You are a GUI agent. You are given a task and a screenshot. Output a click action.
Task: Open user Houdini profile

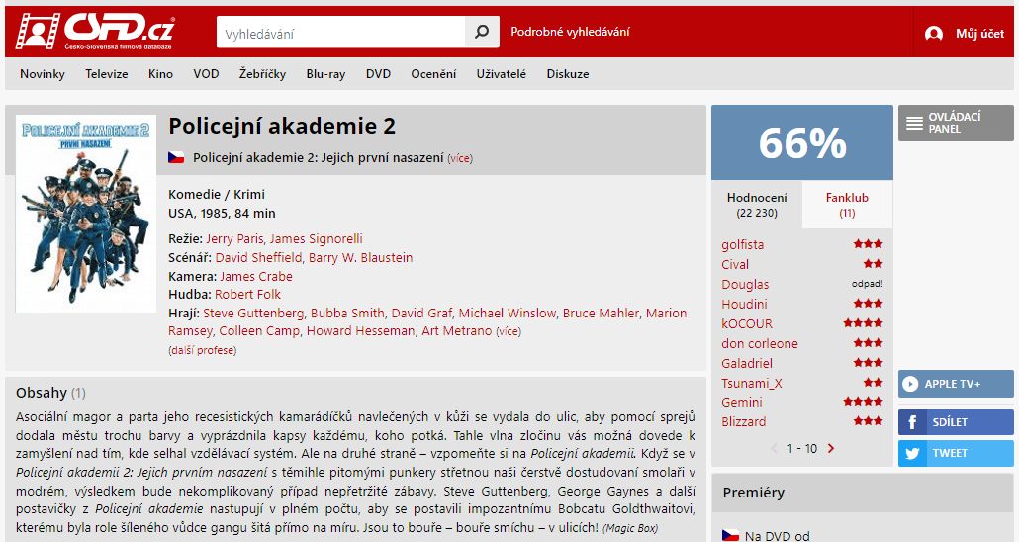pyautogui.click(x=744, y=305)
